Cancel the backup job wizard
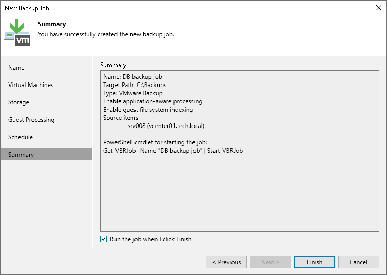 pyautogui.click(x=358, y=262)
